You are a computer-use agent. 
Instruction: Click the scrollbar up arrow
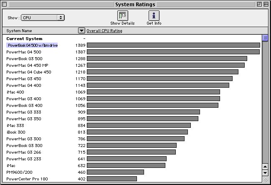coord(265,167)
